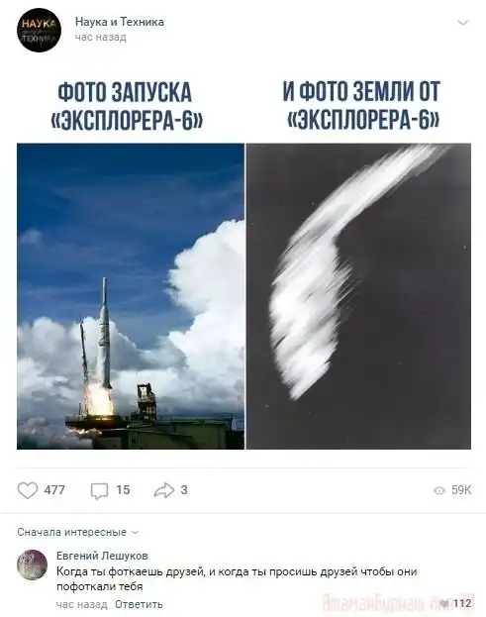Open the Earth photo from Explorer-6

click(x=358, y=296)
